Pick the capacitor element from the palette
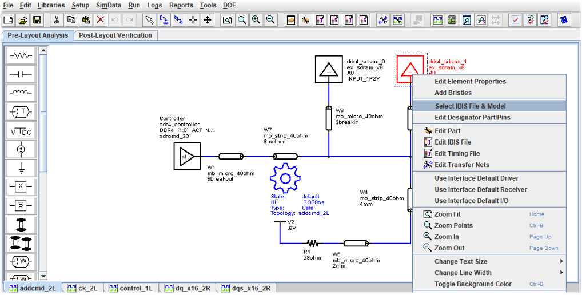 click(21, 74)
